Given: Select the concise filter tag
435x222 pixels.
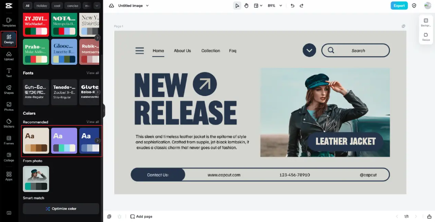Looking at the screenshot, I should coord(73,6).
